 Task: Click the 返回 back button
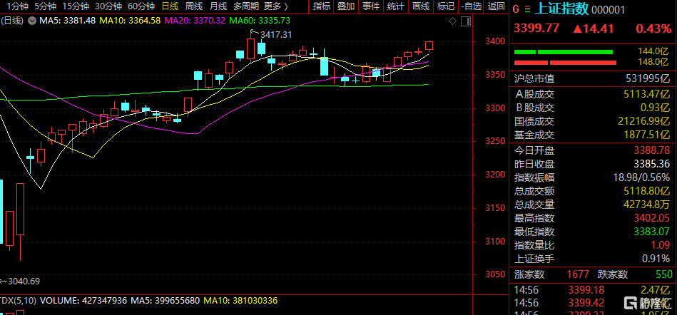[496, 6]
